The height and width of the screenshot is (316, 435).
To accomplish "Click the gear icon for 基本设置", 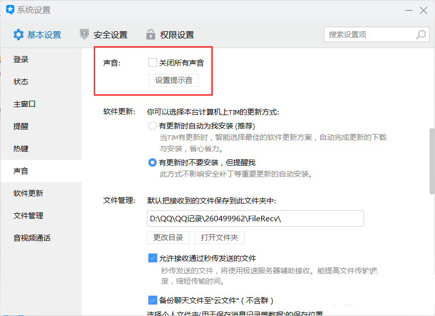I will tap(18, 35).
